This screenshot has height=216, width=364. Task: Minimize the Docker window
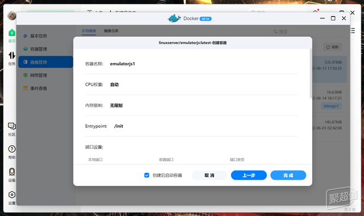[x=322, y=18]
